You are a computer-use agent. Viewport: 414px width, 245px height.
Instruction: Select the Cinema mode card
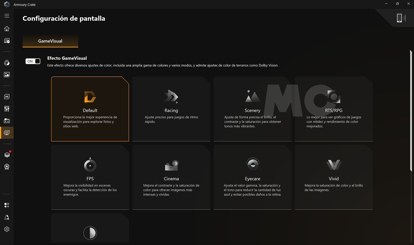(171, 177)
